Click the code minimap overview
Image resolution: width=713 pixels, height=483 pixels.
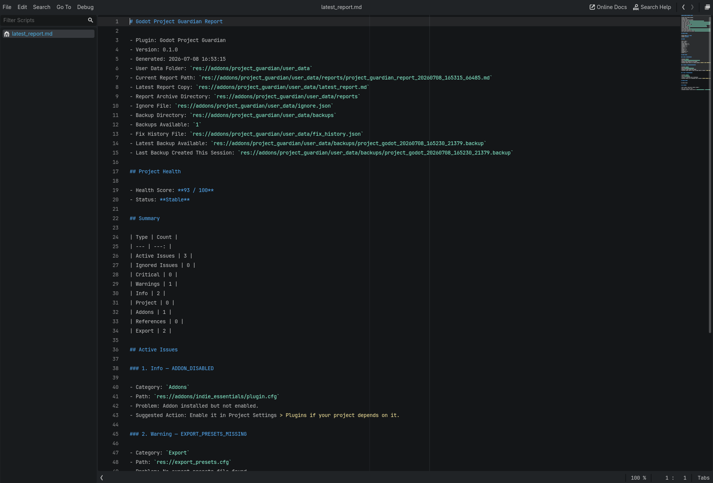[x=695, y=52]
